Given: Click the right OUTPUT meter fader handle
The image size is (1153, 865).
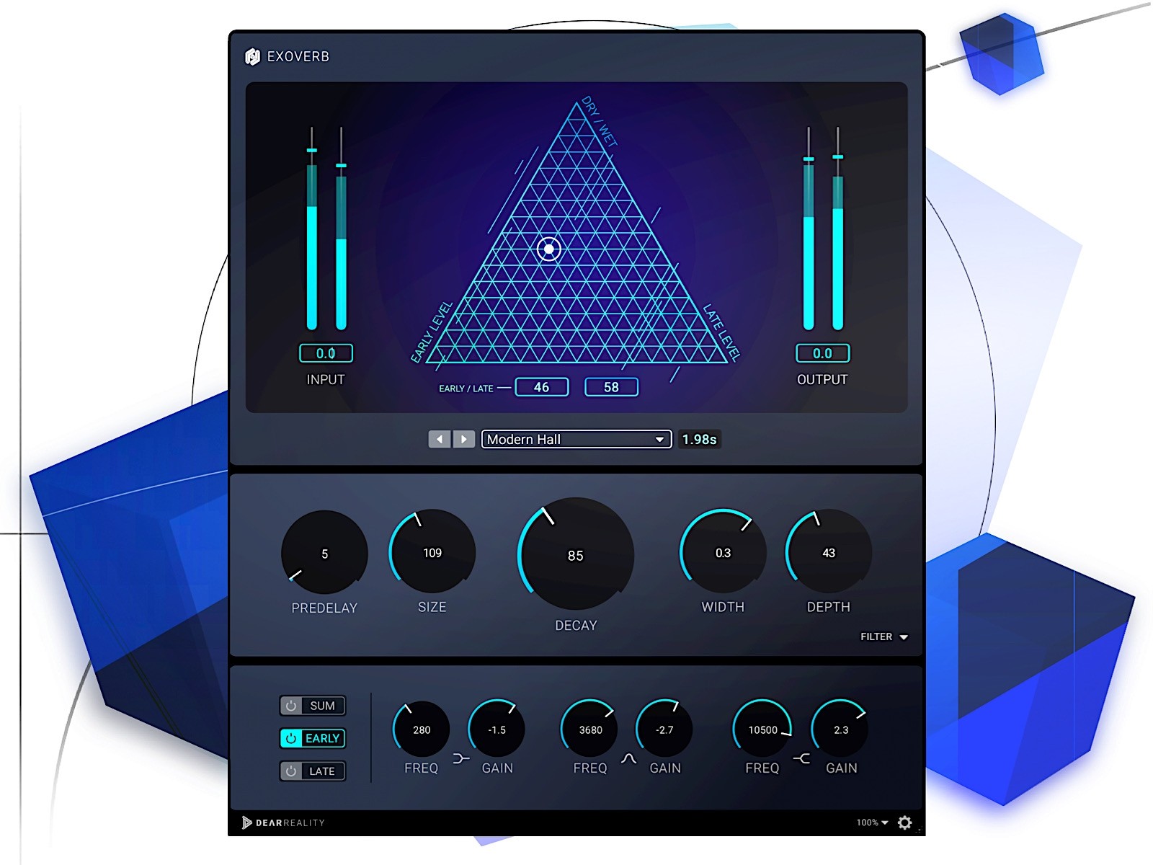Looking at the screenshot, I should 838,156.
